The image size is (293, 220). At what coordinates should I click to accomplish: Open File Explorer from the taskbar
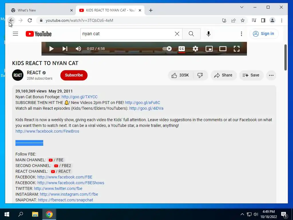coord(35,214)
